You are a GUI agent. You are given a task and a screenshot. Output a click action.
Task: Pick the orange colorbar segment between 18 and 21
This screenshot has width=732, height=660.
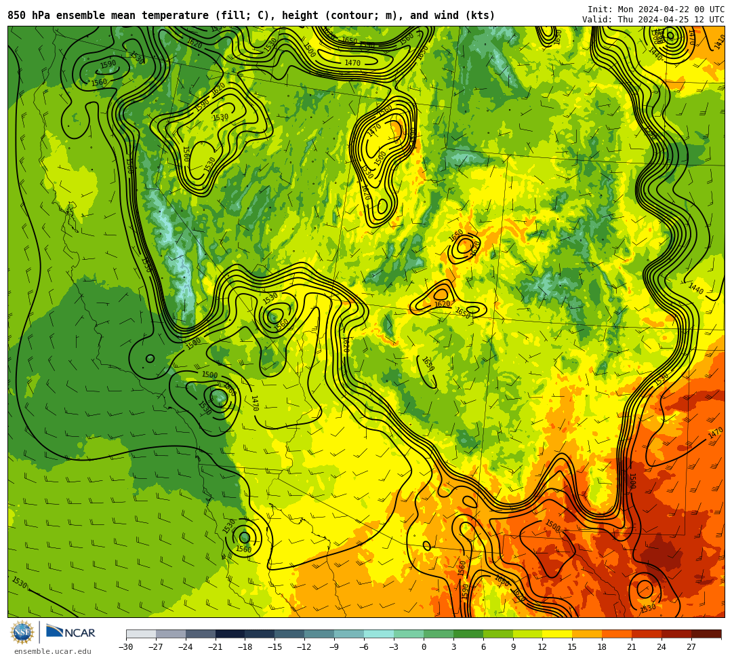617,634
